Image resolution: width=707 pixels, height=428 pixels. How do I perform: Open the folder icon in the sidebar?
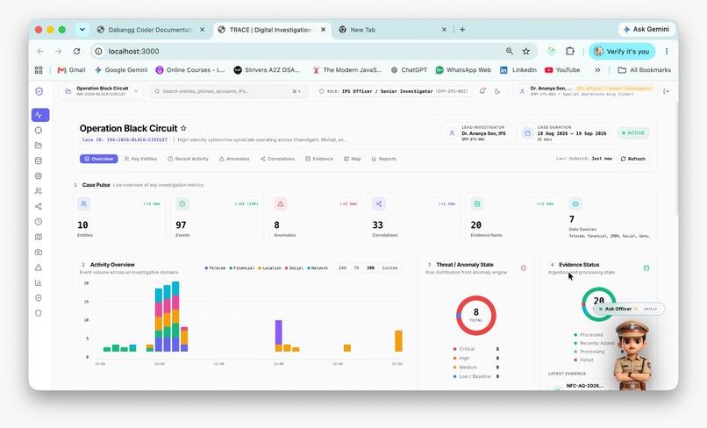pyautogui.click(x=39, y=146)
